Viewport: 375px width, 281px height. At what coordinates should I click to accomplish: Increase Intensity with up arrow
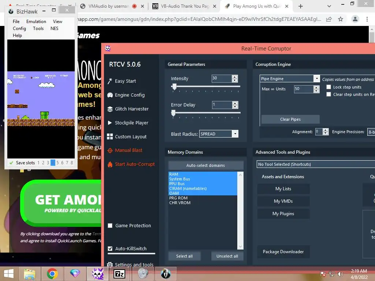tap(235, 77)
